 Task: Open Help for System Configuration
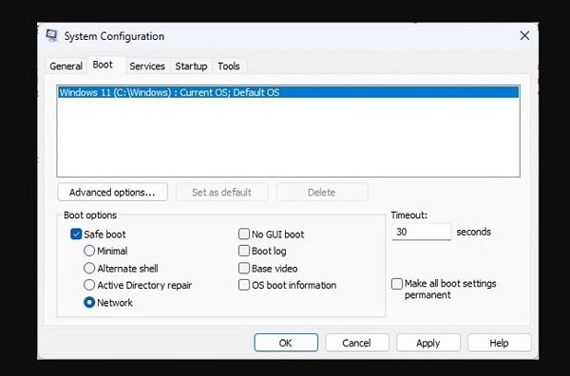tap(499, 343)
